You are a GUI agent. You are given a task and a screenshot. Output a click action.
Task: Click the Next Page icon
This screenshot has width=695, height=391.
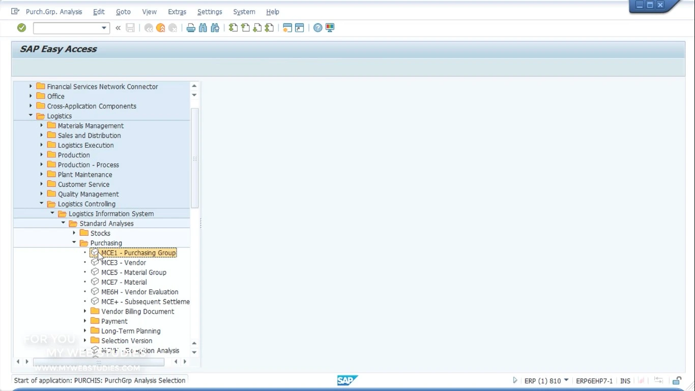click(257, 28)
